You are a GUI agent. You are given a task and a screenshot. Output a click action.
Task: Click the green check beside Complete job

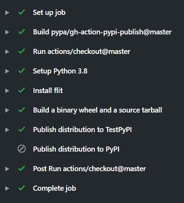point(22,188)
